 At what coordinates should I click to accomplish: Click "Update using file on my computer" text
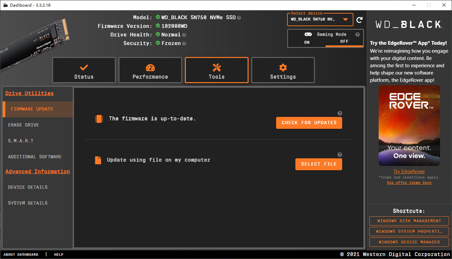[159, 160]
